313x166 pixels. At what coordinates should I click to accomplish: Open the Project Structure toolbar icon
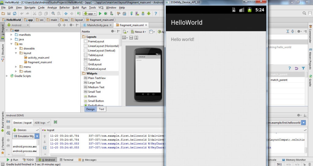coord(124,13)
